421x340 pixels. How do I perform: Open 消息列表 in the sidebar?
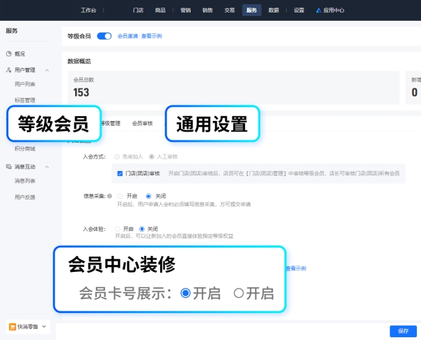[25, 181]
